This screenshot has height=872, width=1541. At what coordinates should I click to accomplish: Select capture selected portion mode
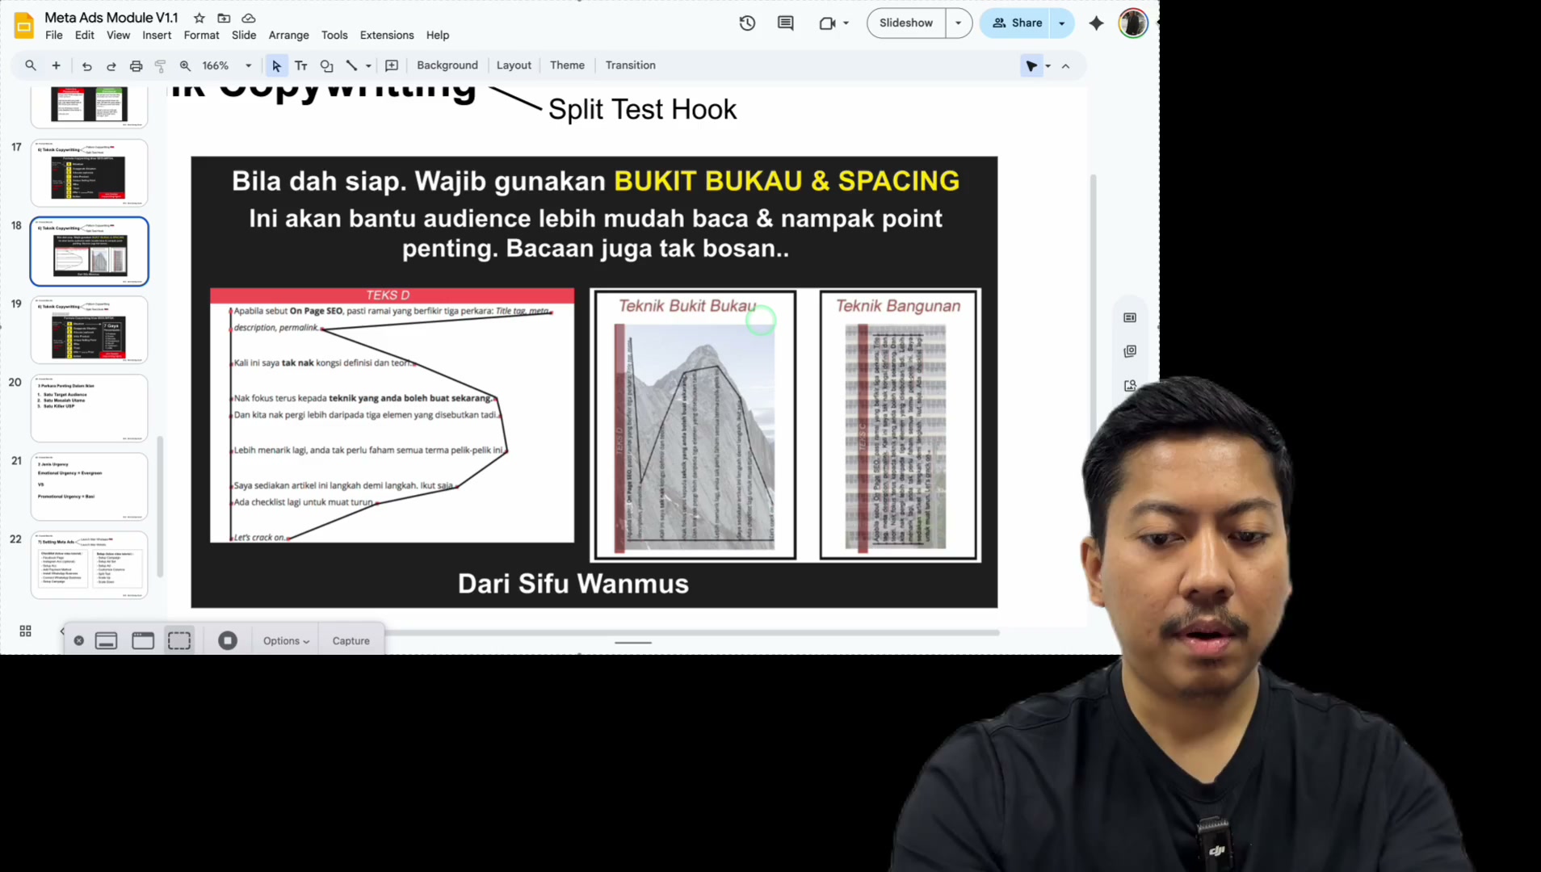point(179,640)
